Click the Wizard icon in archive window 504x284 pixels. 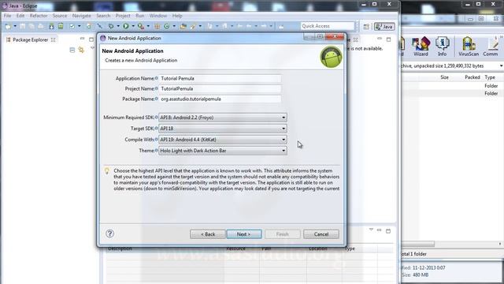point(421,47)
